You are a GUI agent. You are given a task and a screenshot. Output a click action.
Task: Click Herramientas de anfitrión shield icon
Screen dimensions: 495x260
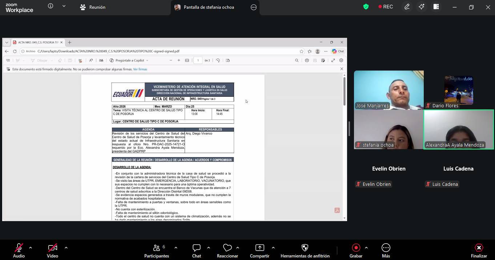coord(305,248)
